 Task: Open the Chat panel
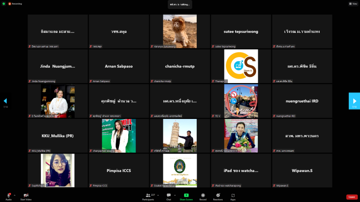click(169, 196)
